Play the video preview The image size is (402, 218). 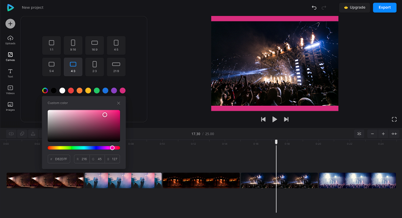point(274,119)
